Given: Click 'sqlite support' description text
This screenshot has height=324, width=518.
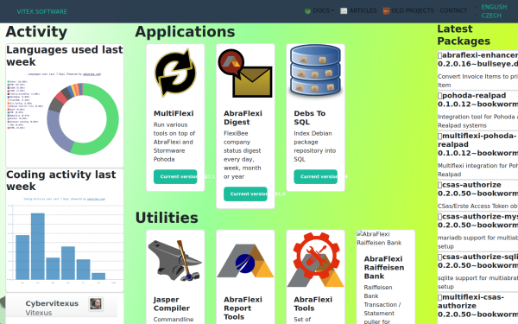Looking at the screenshot, I should pyautogui.click(x=477, y=283).
